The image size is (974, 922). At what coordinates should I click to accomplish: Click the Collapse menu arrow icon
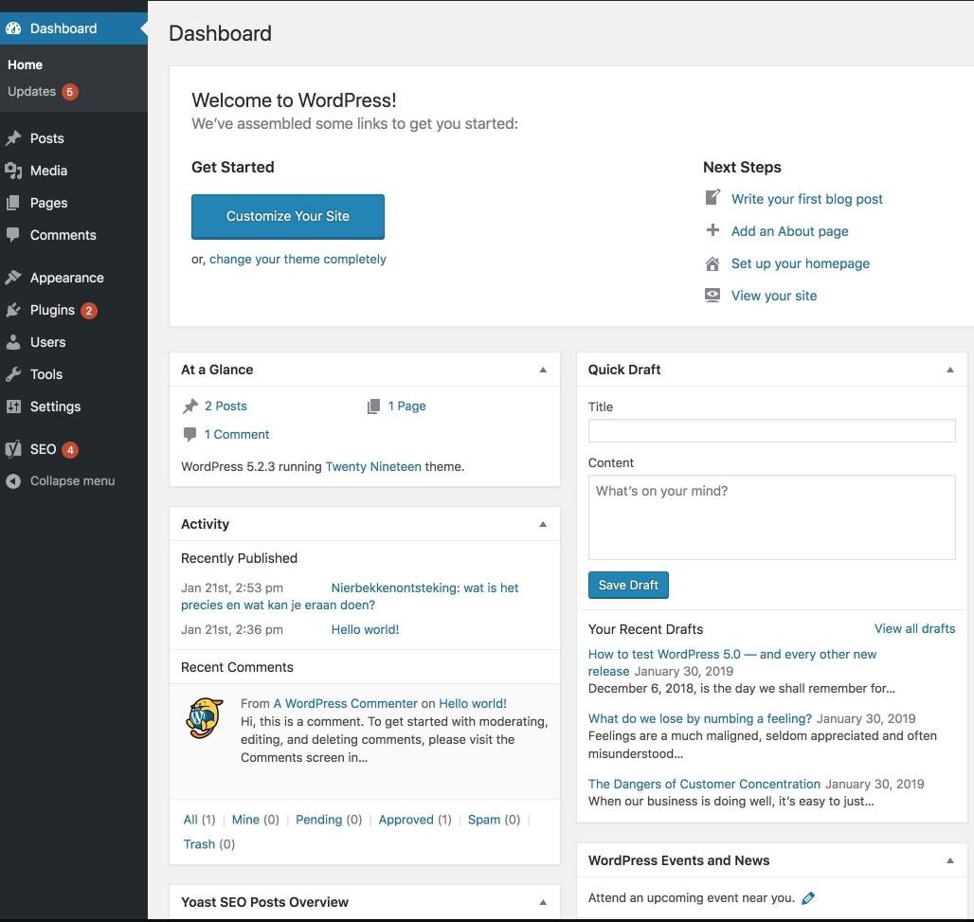pos(11,479)
